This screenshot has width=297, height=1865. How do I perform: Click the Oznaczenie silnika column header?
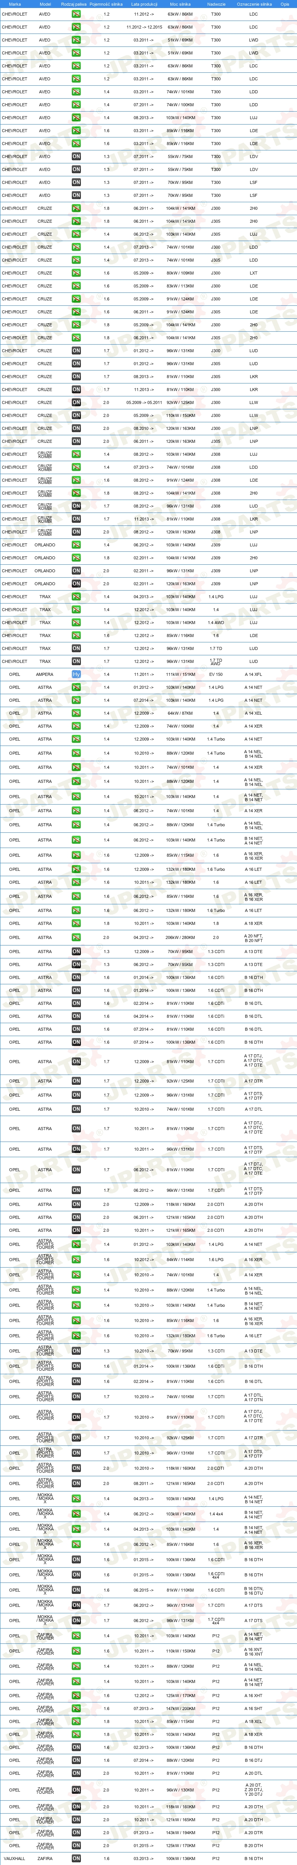[x=254, y=4]
